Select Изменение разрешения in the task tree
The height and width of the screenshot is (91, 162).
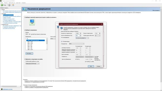coord(8,15)
